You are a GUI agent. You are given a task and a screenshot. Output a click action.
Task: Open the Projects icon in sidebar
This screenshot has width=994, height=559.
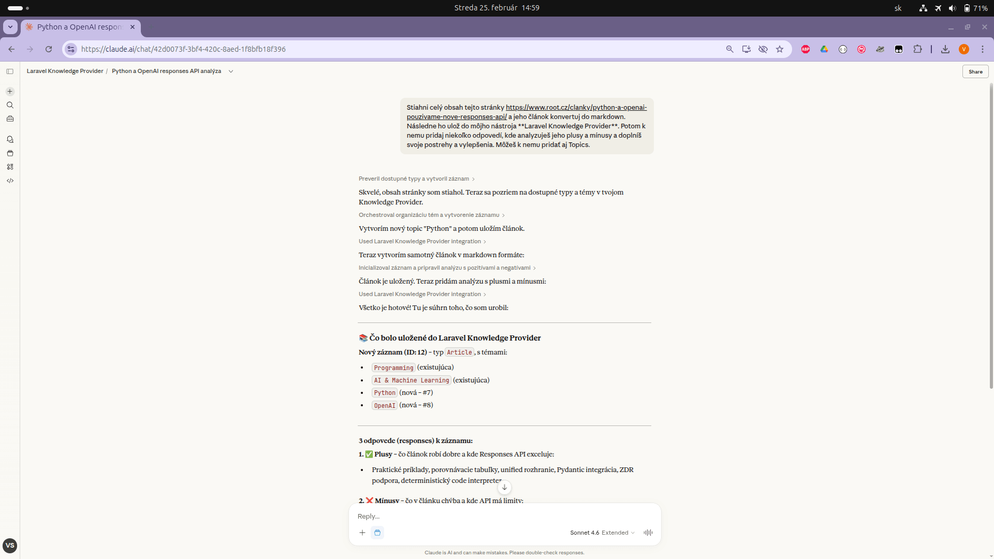(10, 153)
